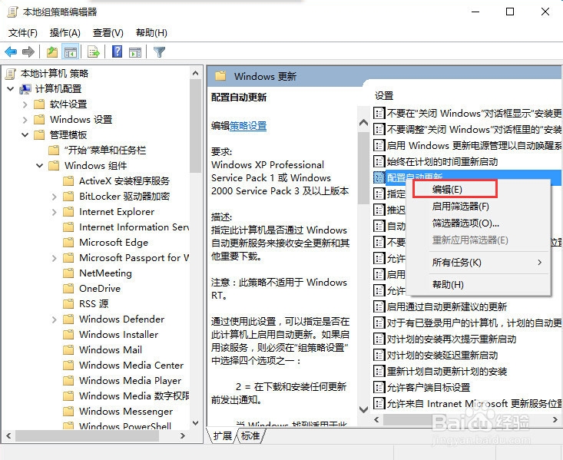Expand the 软件设置 tree node
The height and width of the screenshot is (460, 563).
pyautogui.click(x=25, y=104)
